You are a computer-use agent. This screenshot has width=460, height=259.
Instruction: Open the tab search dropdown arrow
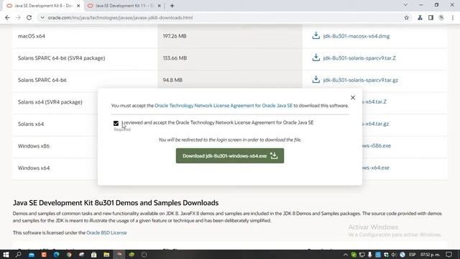click(x=405, y=5)
